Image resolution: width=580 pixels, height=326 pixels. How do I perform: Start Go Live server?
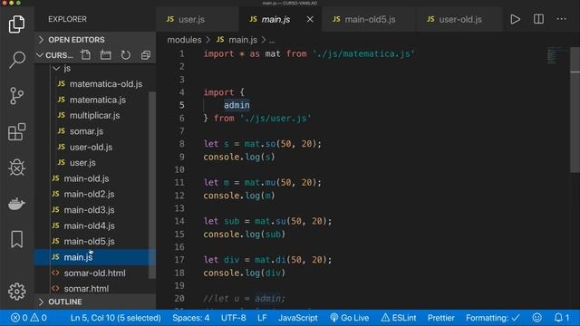click(349, 318)
